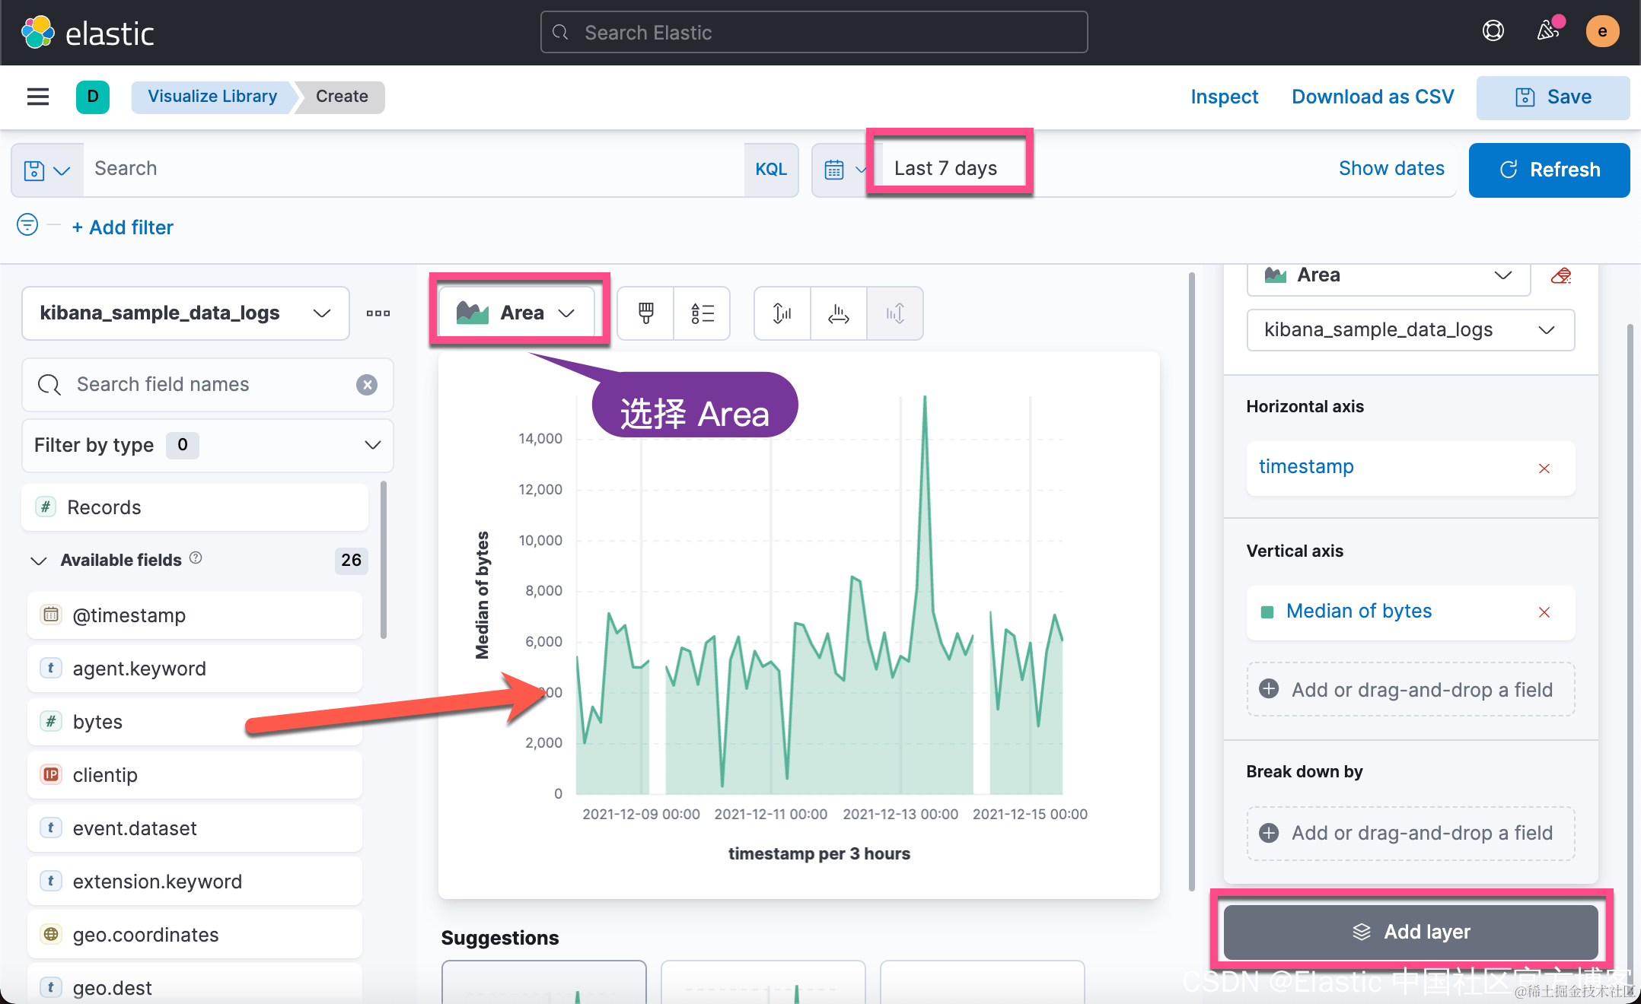Open the legend settings icon
This screenshot has width=1641, height=1004.
pyautogui.click(x=702, y=313)
